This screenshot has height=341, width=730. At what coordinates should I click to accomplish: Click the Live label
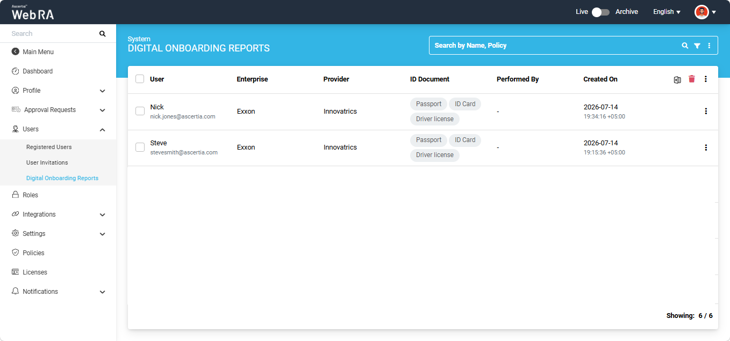point(582,12)
